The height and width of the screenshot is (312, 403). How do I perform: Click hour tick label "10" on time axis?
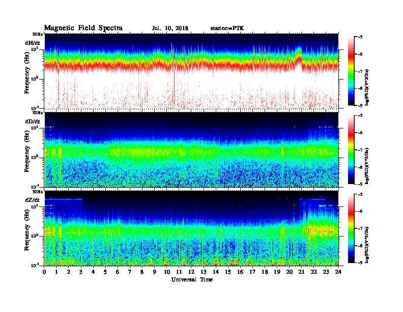click(167, 272)
